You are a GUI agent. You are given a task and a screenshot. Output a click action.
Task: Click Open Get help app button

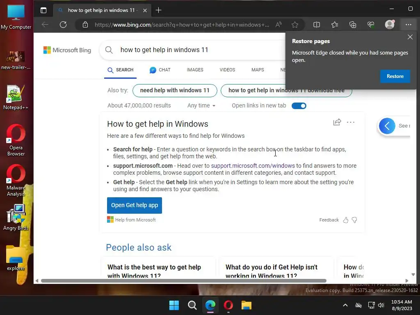coord(135,205)
